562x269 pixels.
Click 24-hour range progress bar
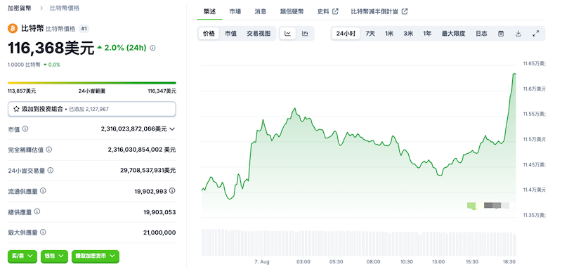[92, 83]
